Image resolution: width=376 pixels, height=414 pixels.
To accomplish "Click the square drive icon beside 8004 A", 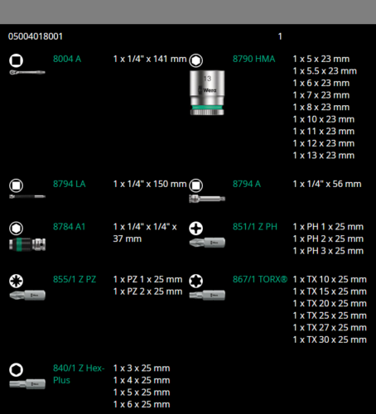I will 16,60.
